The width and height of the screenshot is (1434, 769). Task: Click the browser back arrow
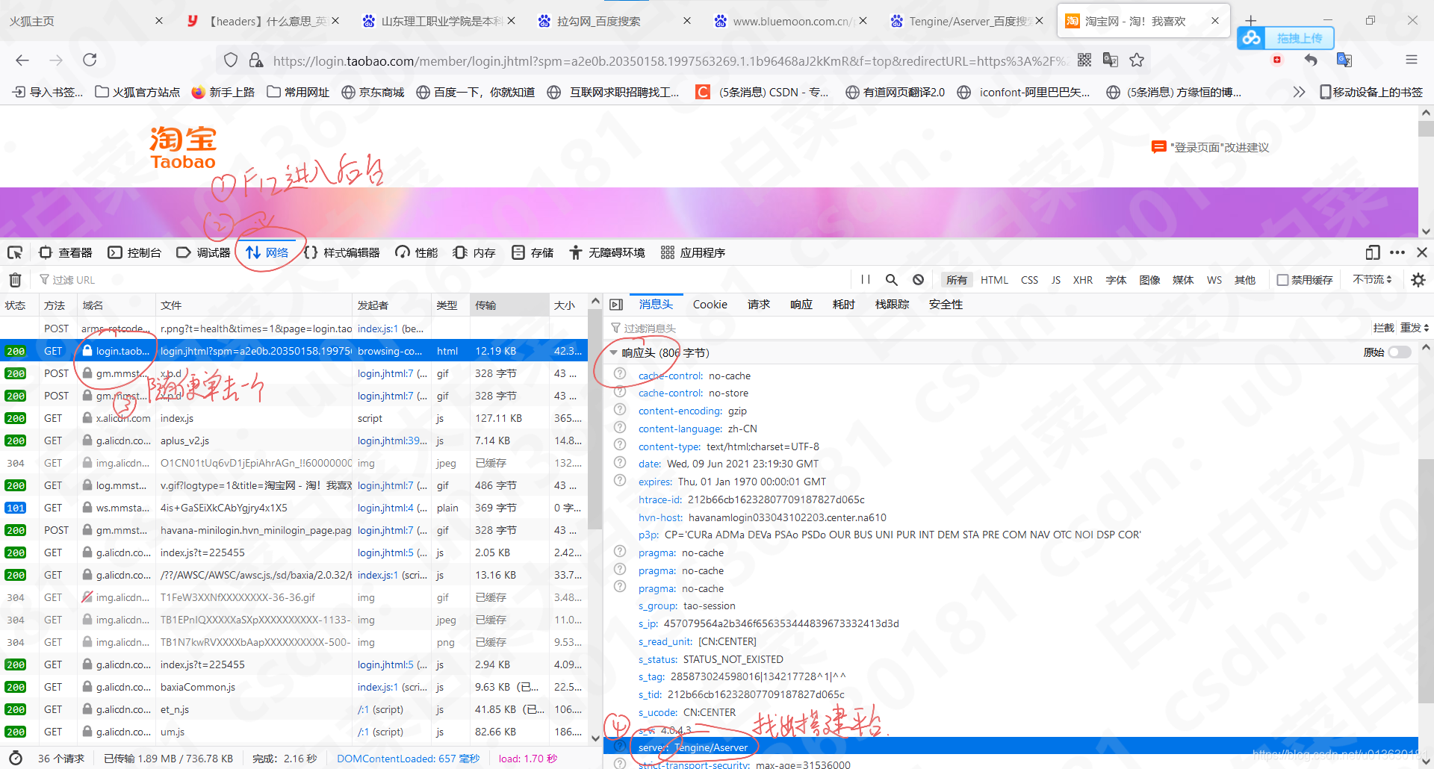[22, 60]
